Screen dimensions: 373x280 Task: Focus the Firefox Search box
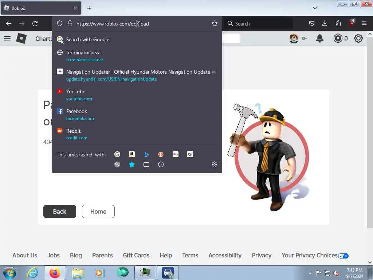click(x=259, y=24)
